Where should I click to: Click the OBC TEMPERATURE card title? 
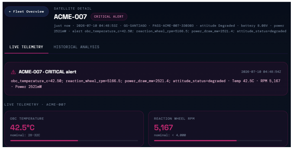pos(27,119)
